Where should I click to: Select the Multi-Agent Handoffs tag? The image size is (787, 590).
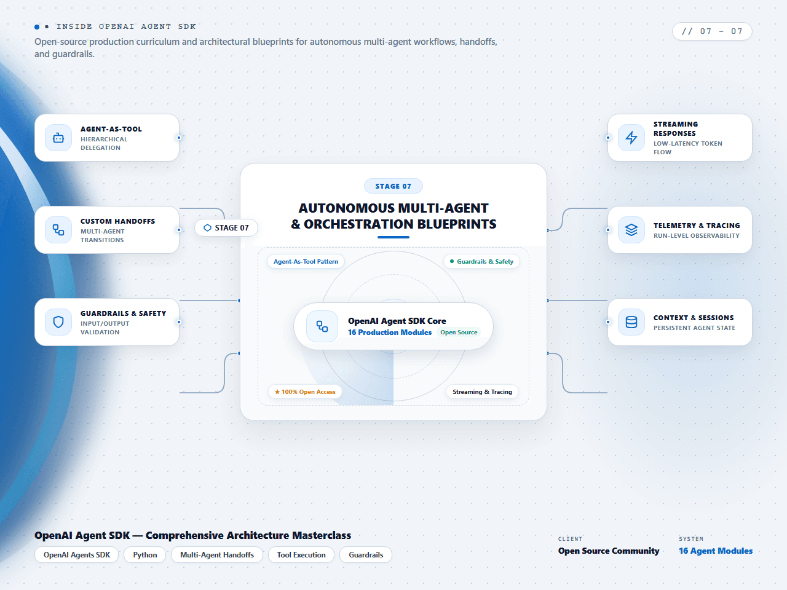point(217,555)
